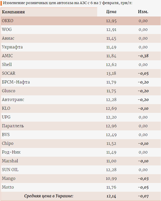The image size is (161, 201).
Task: Click the Компания column header
Action: (13, 12)
